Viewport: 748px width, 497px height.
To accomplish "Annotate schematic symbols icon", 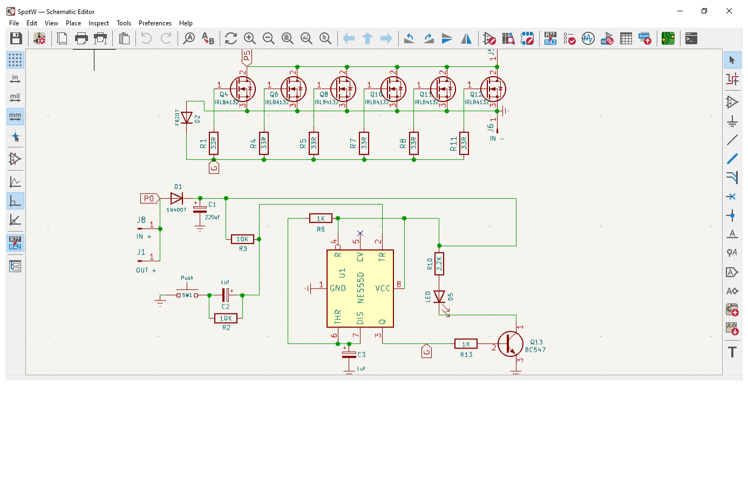I will [550, 38].
